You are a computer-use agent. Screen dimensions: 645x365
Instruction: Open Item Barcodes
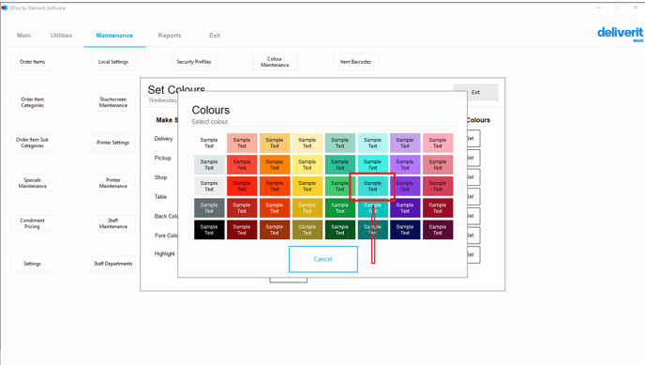click(x=355, y=62)
